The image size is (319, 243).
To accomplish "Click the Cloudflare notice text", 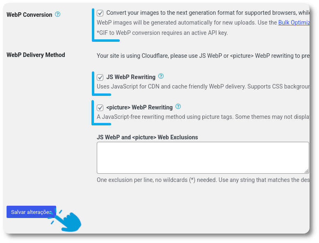I will (x=203, y=56).
